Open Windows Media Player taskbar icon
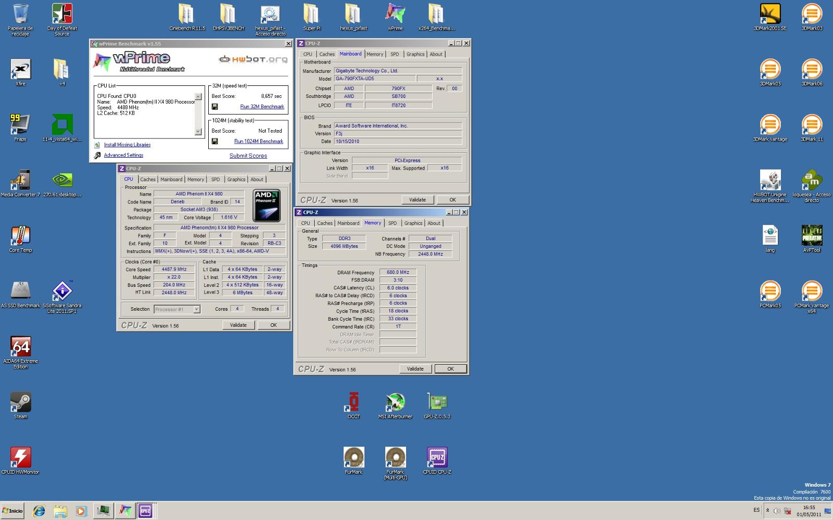The image size is (833, 520). pos(81,511)
